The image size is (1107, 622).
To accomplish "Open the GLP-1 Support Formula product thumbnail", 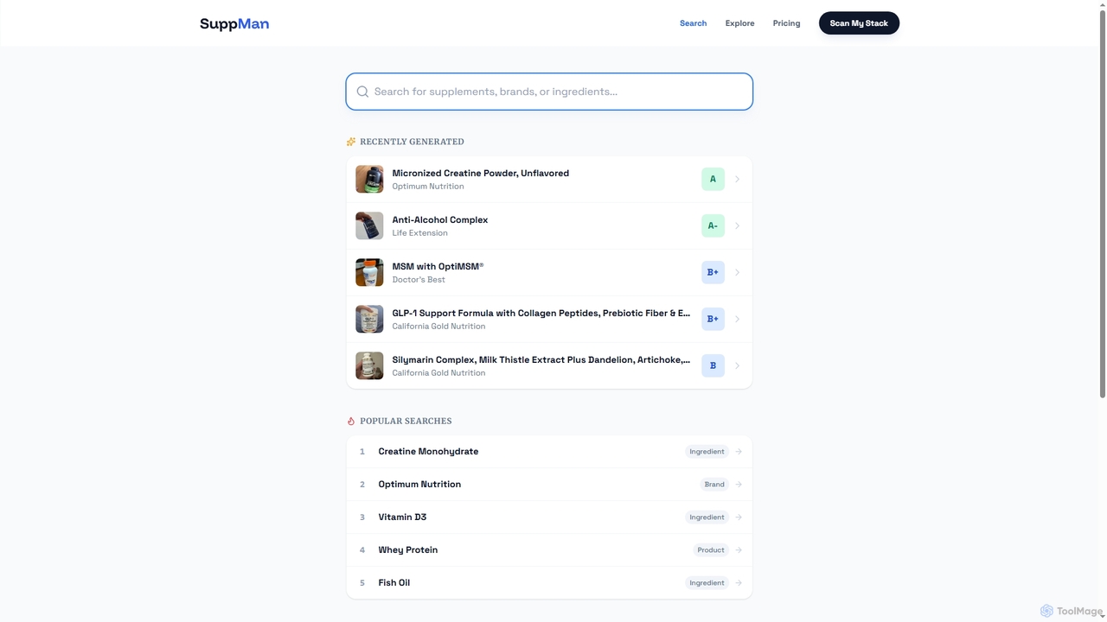I will (369, 320).
